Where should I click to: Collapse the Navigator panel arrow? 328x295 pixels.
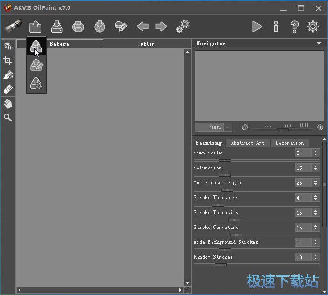coord(319,43)
